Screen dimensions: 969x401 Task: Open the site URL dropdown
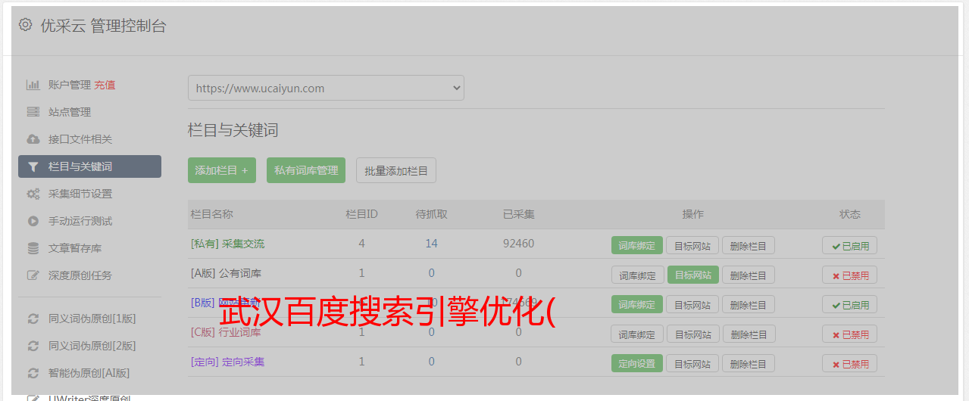click(x=326, y=88)
